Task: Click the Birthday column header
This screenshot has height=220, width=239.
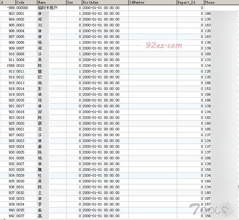Action: coord(105,2)
